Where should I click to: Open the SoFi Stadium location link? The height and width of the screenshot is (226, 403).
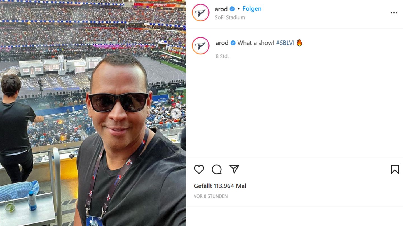230,17
